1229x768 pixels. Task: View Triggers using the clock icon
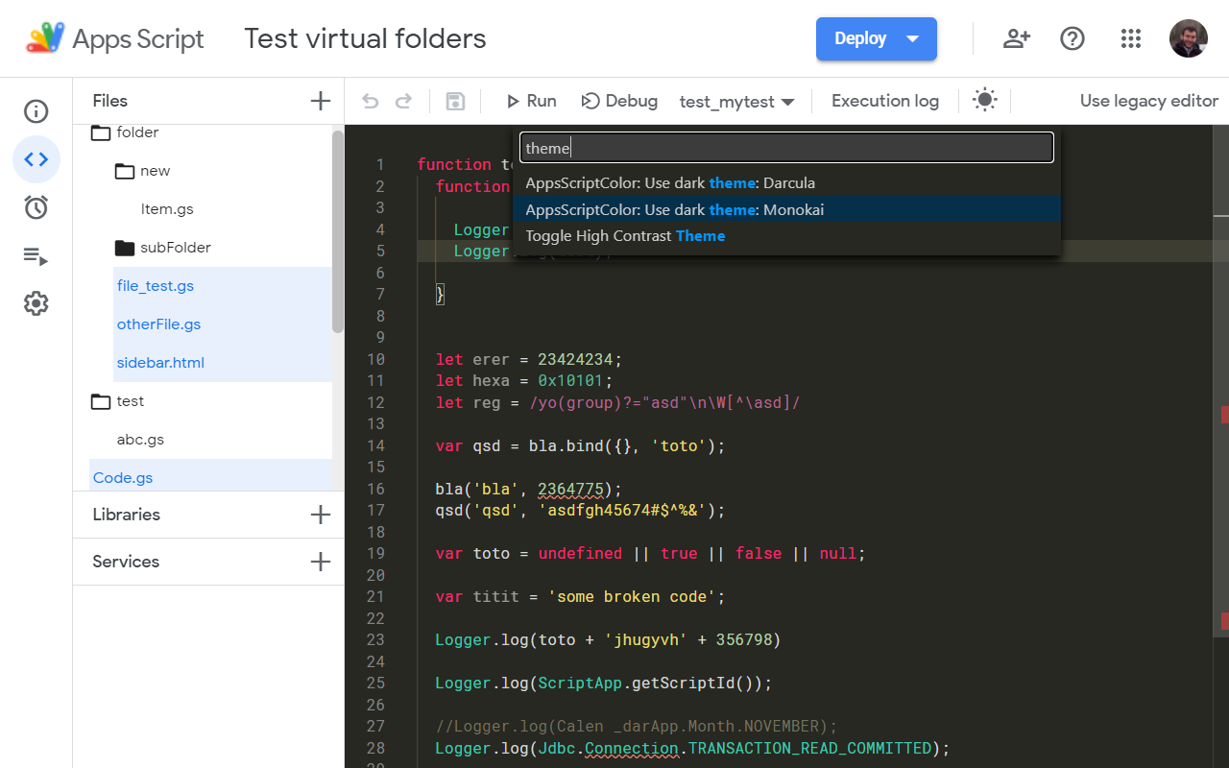click(36, 207)
